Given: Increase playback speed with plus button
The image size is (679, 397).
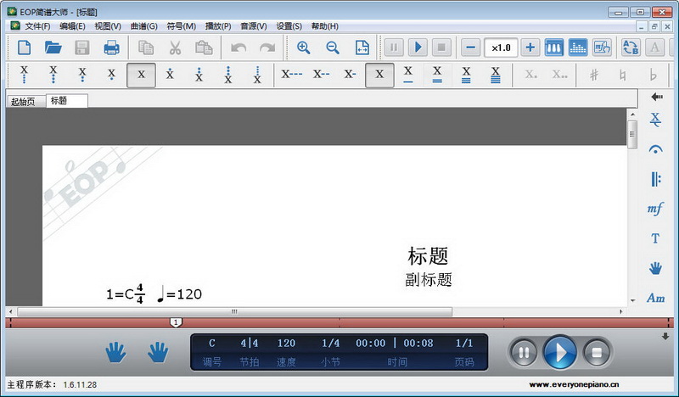Looking at the screenshot, I should [x=530, y=48].
